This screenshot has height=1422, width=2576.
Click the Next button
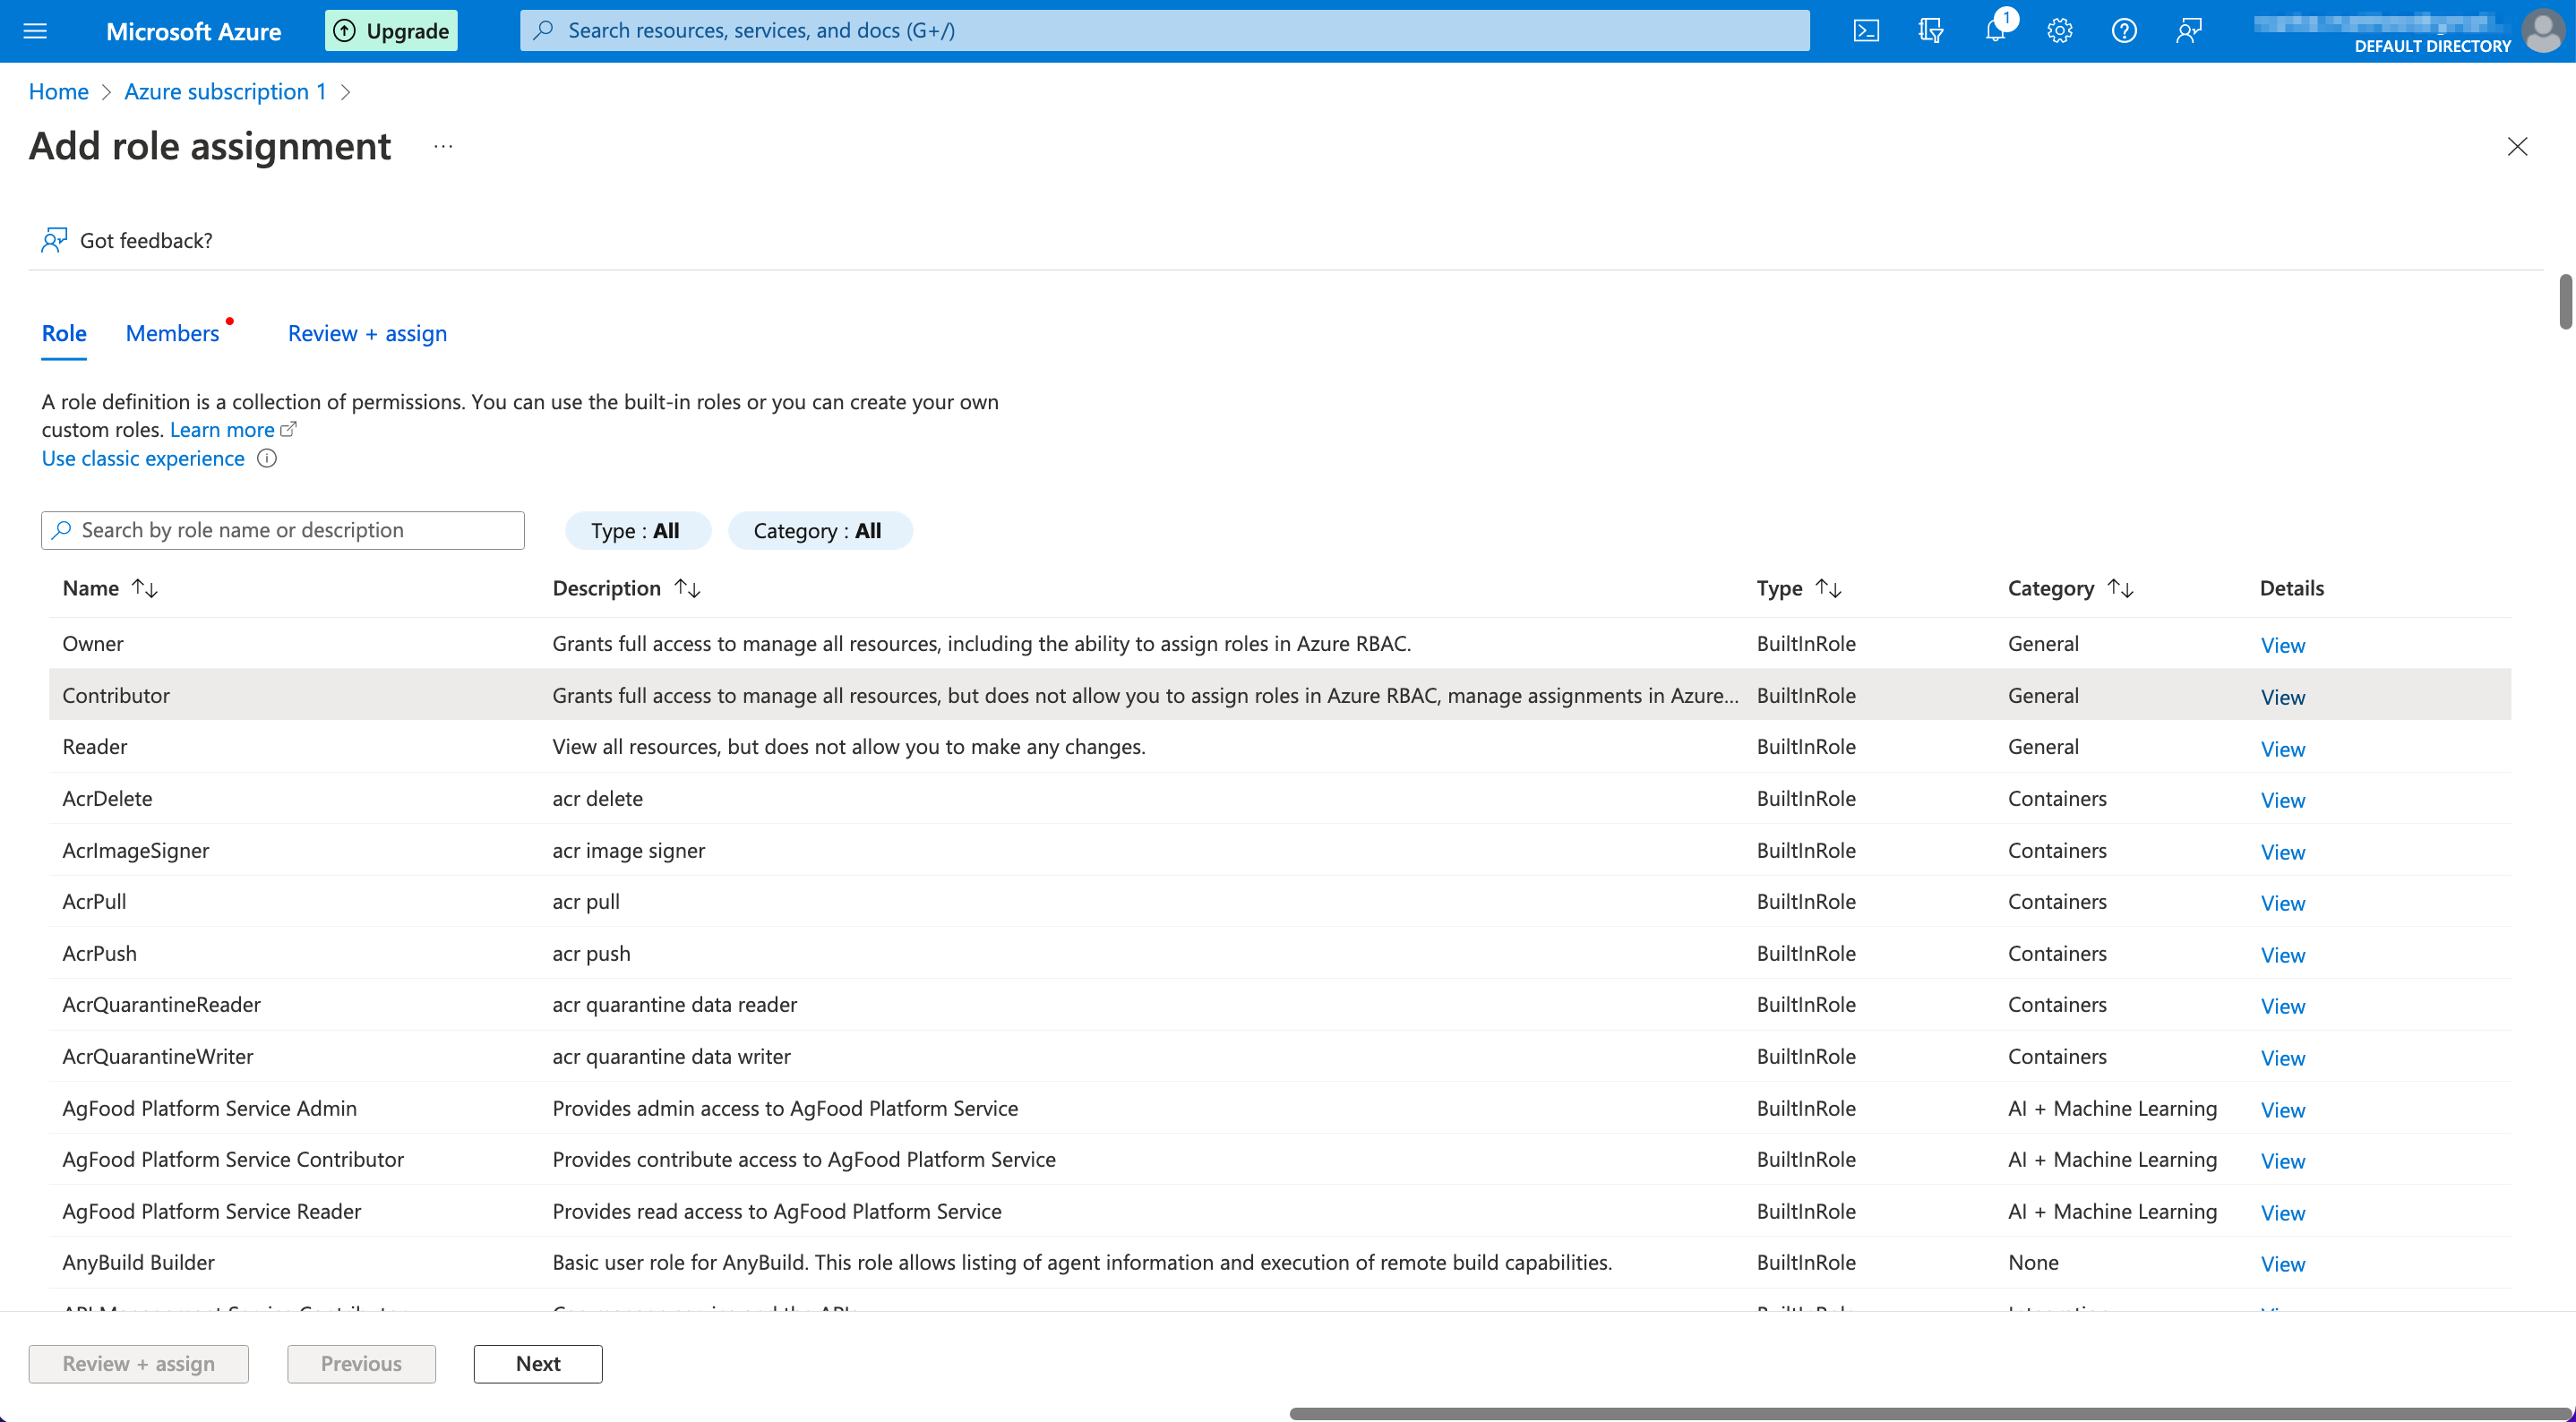(538, 1363)
